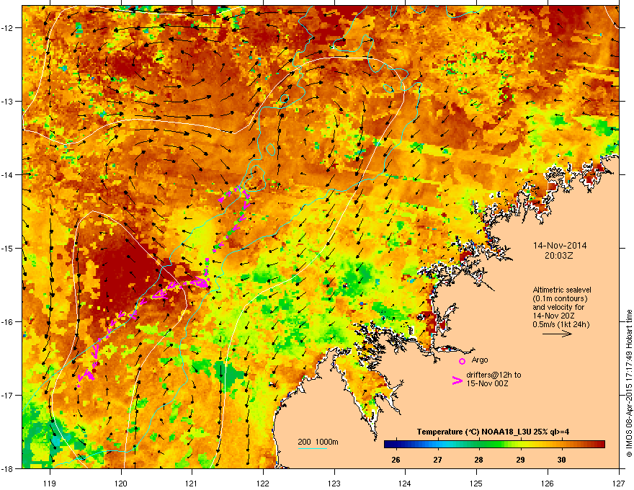Click the color bar value 30
Image resolution: width=634 pixels, height=490 pixels.
pos(561,460)
